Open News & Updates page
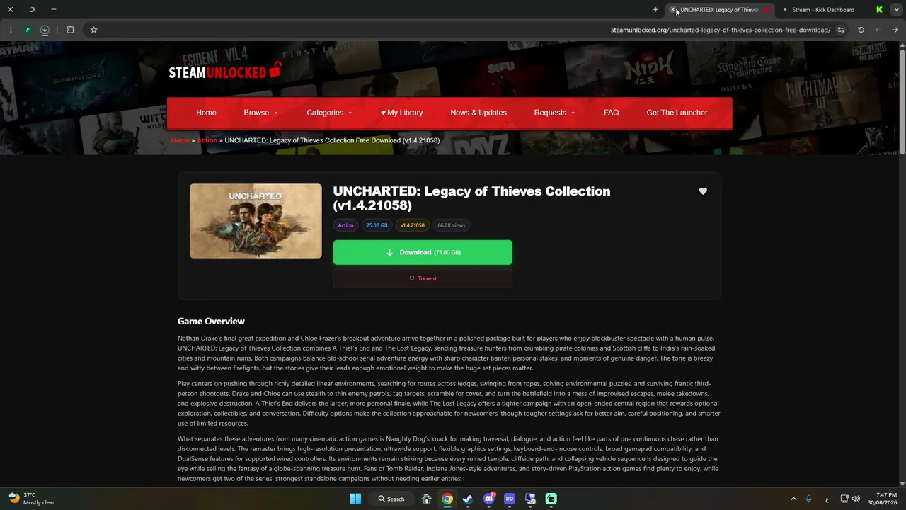 pyautogui.click(x=478, y=113)
